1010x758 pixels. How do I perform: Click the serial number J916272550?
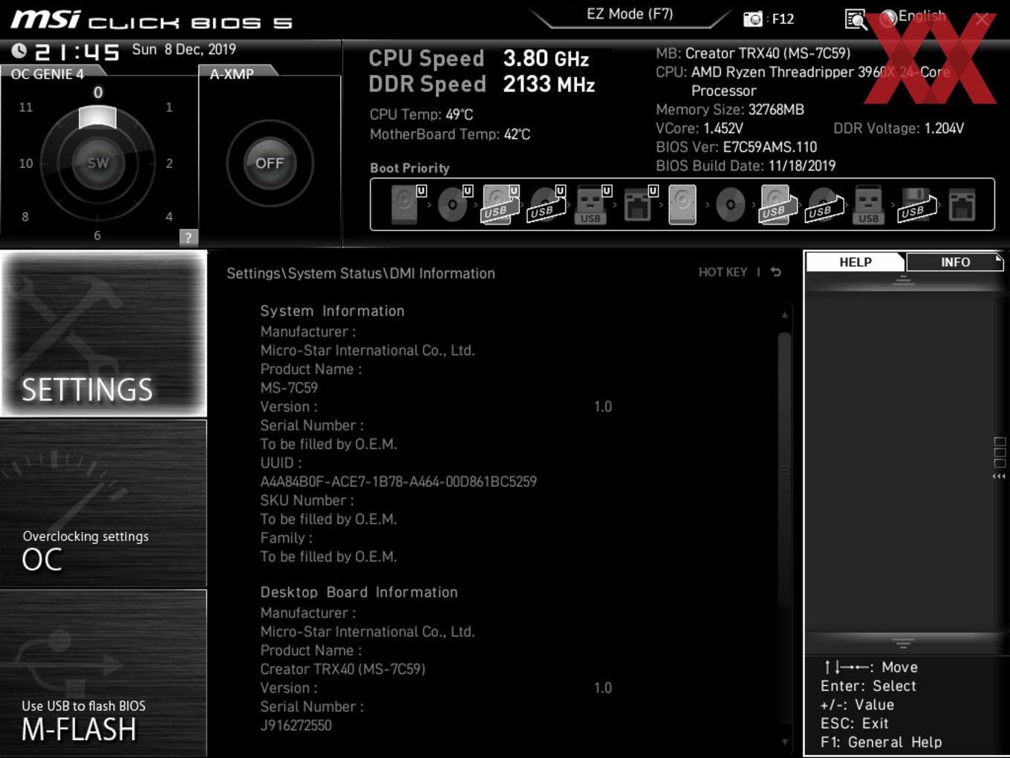tap(296, 725)
